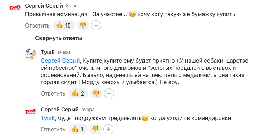Viewport: 259px width, 140px height.
Task: Reply to ТушЕ's comment
Action: tap(53, 94)
